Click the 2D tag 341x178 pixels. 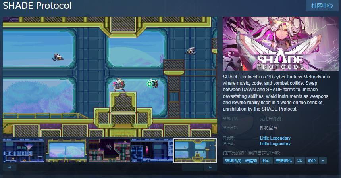[300, 161]
